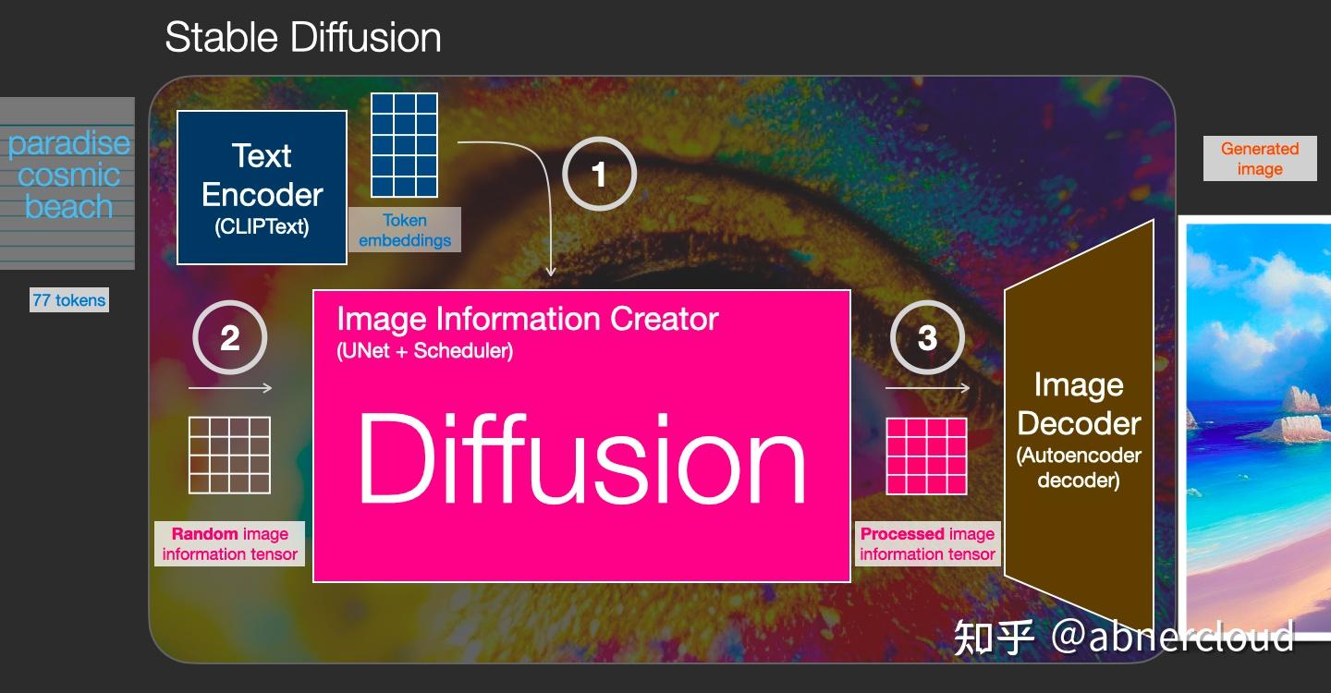
Task: Select the Image Information Creator pink panel
Action: click(x=581, y=434)
